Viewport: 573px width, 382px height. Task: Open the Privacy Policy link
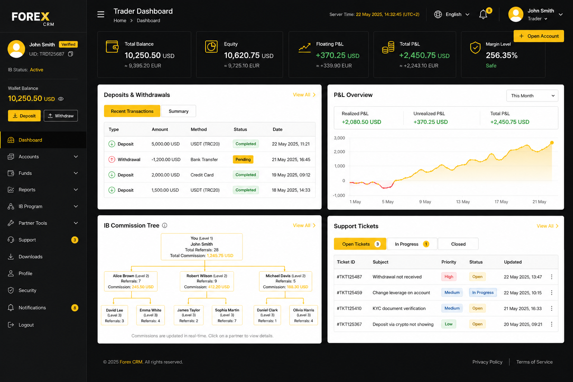(487, 362)
